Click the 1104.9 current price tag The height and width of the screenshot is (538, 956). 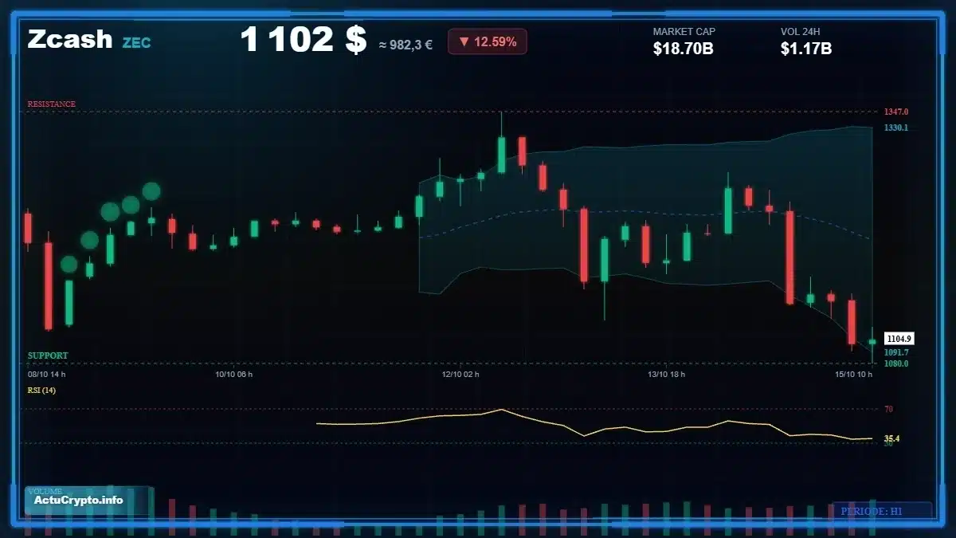[899, 339]
